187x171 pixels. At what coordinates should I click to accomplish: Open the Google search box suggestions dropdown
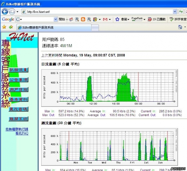(56, 19)
